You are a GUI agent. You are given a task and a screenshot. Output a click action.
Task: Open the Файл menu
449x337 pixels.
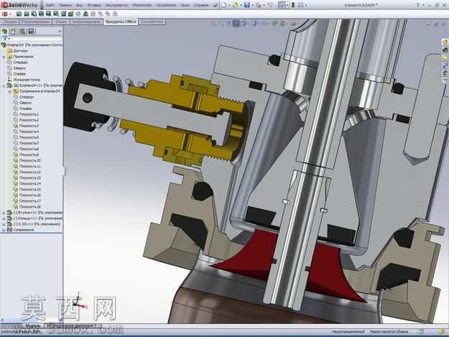pos(50,5)
